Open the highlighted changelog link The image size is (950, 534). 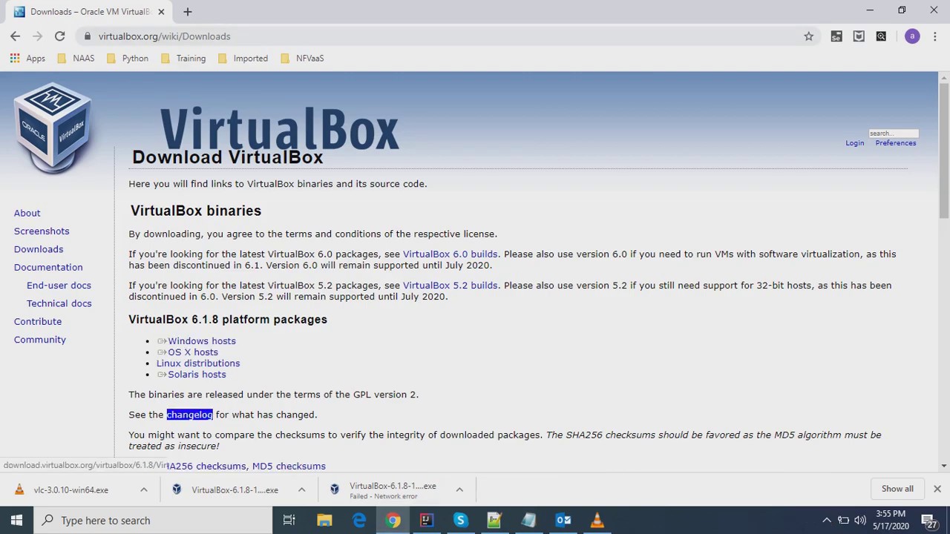coord(189,415)
